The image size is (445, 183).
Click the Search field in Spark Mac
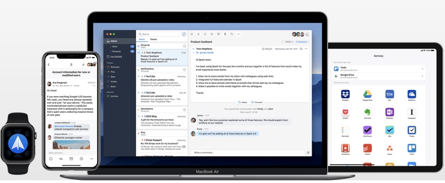point(159,34)
